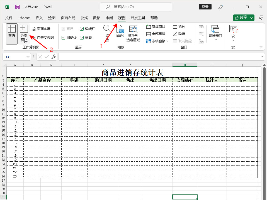Open the 共享 share dropdown arrow
The width and height of the screenshot is (267, 200).
pyautogui.click(x=251, y=18)
